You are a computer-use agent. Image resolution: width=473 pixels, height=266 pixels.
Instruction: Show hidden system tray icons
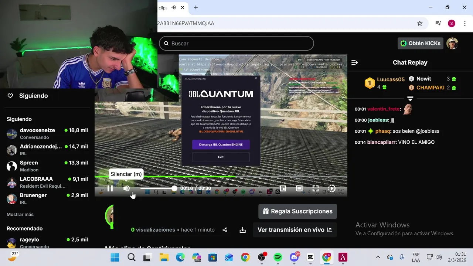tap(378, 257)
